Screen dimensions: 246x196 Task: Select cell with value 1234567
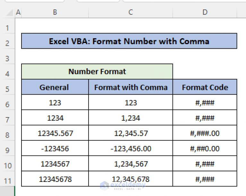[x=55, y=164]
